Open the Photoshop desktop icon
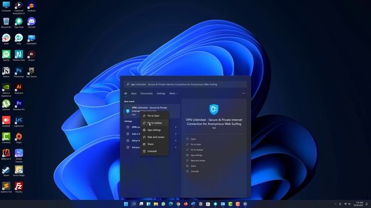The height and width of the screenshot is (208, 371). tap(19, 72)
